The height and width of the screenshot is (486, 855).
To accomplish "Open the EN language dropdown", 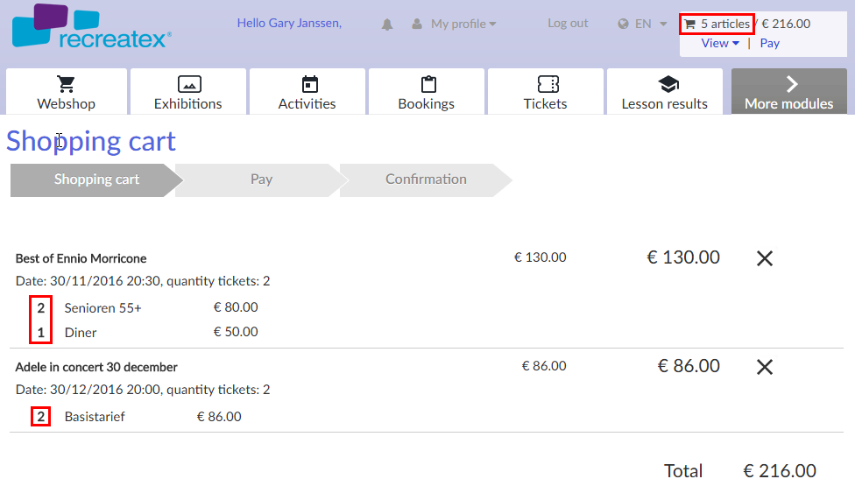I will click(651, 25).
